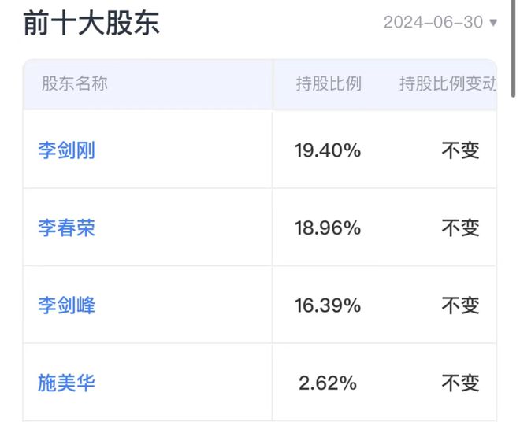Click the 持股比例 column header
This screenshot has width=520, height=422.
coord(329,83)
